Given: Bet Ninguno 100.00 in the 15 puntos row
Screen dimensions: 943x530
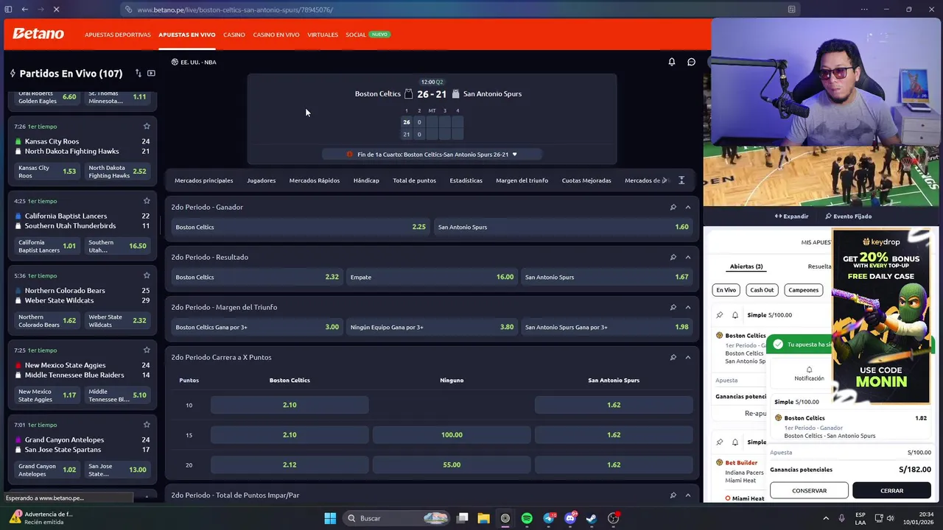Looking at the screenshot, I should (452, 435).
